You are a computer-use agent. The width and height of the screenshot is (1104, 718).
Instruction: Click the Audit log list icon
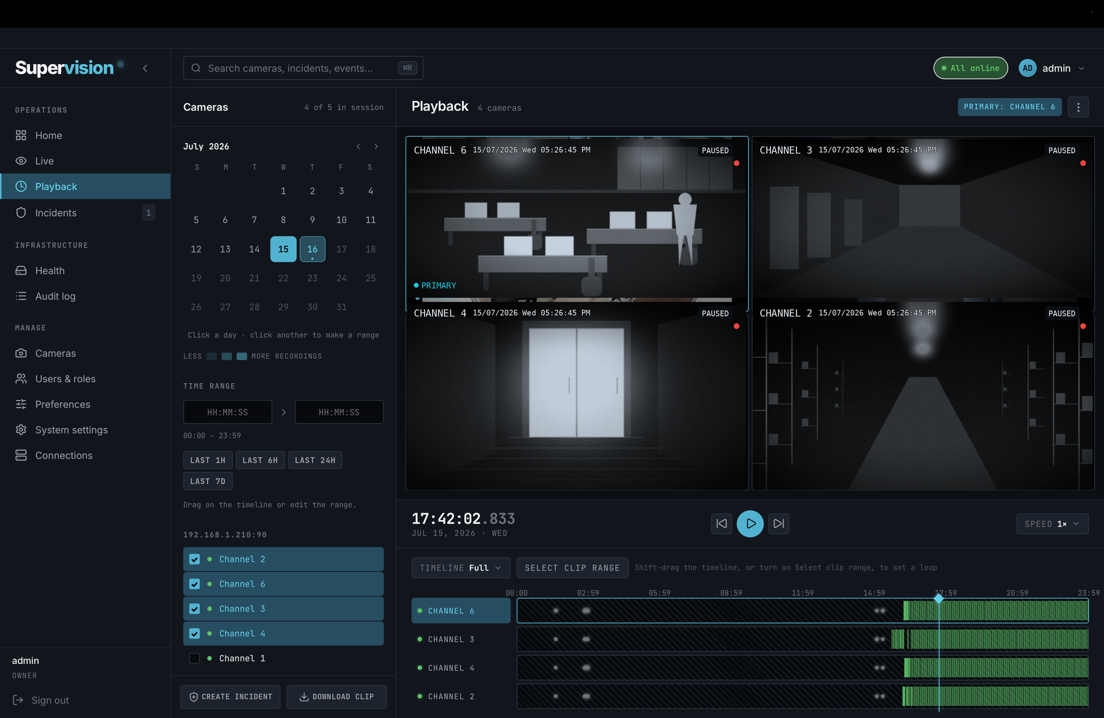21,296
